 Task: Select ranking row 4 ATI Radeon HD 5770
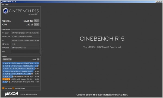21,71
